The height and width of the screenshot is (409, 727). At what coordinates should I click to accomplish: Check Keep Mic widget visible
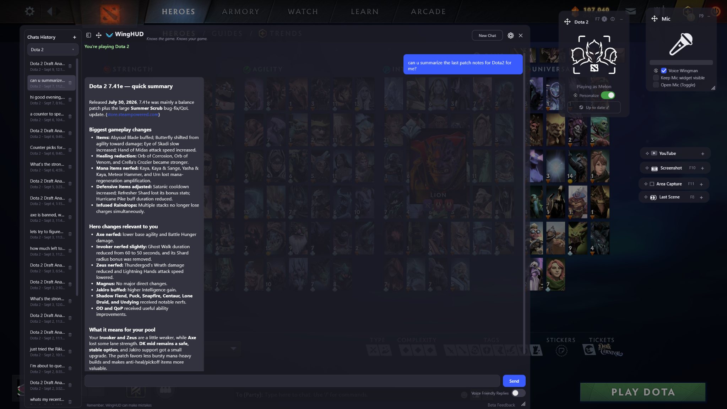(656, 77)
